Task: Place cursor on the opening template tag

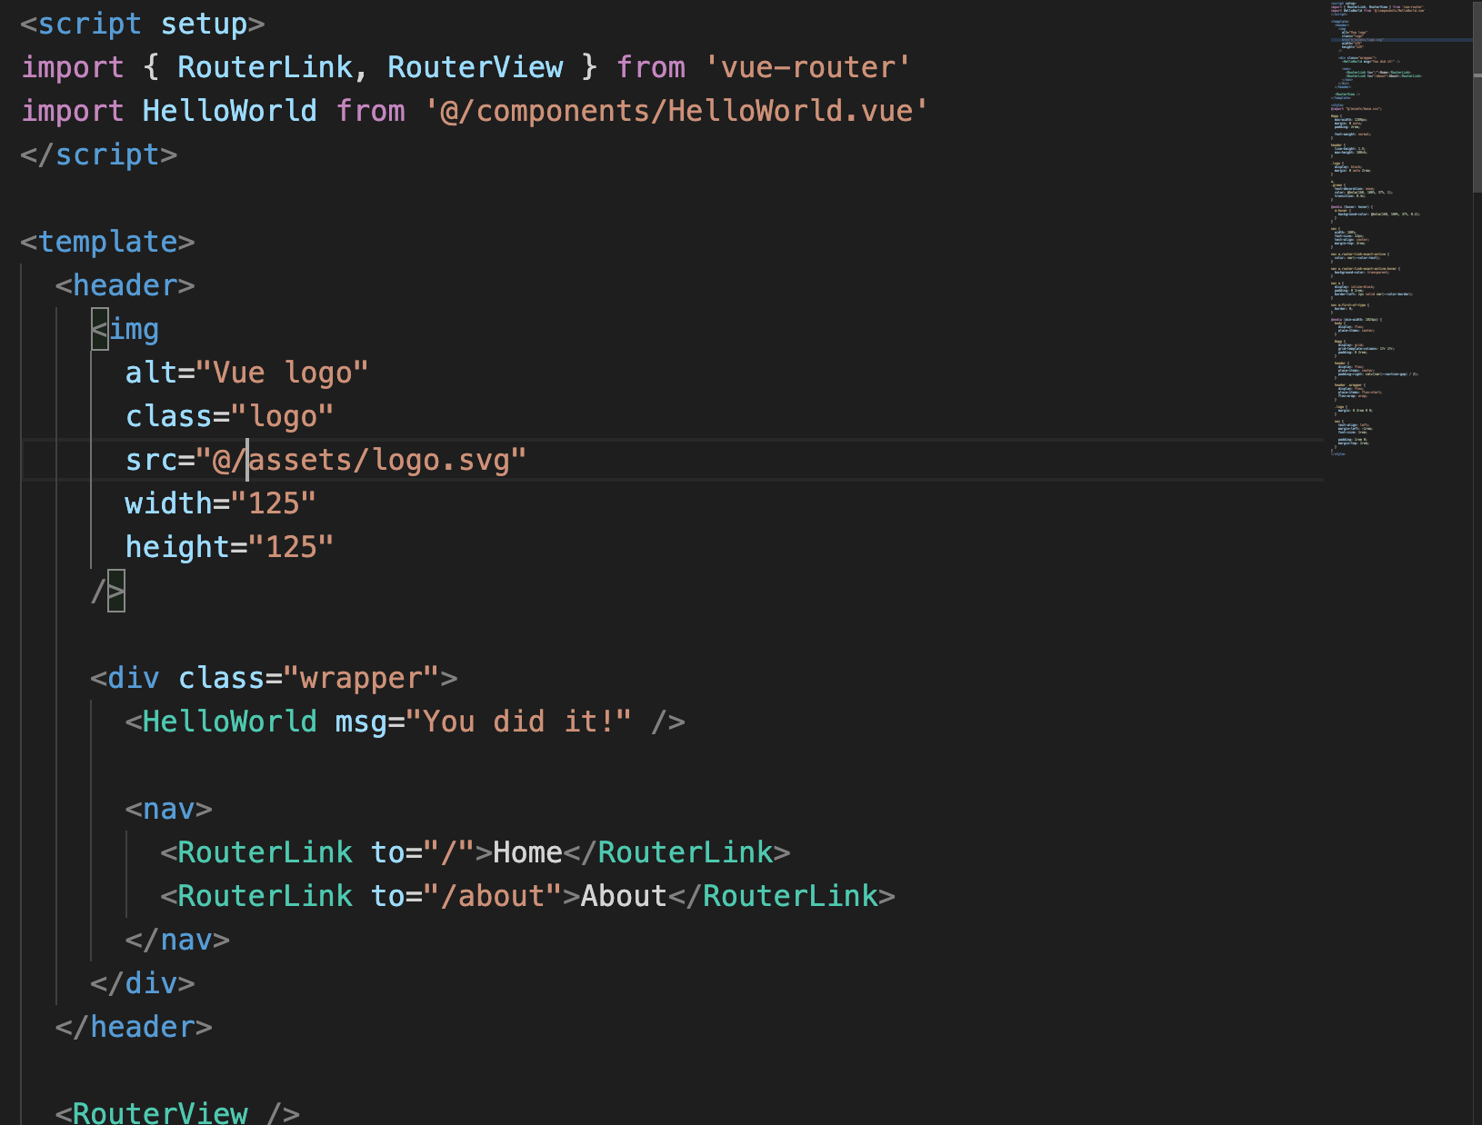Action: [x=107, y=241]
